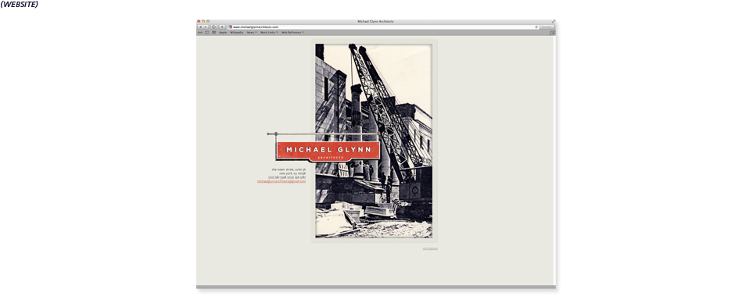Screen dimensions: 735x303
Task: Open the Reading List glasses icon
Action: (x=200, y=32)
